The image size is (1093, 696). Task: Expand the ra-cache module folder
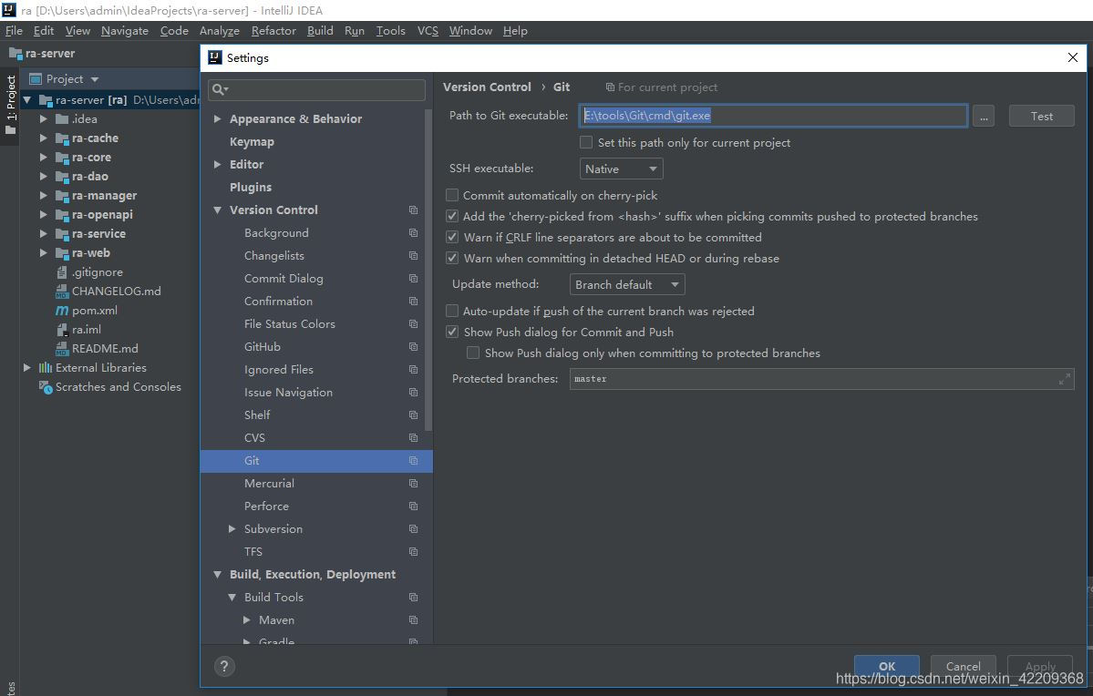click(43, 138)
